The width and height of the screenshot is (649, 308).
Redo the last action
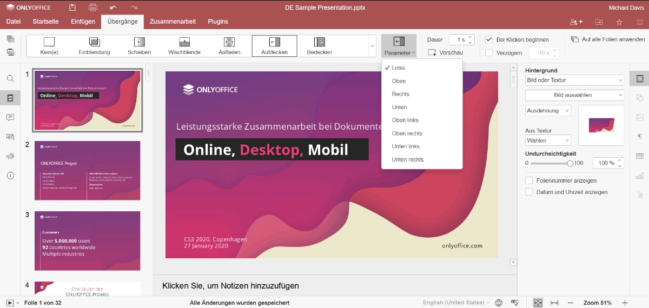coord(134,8)
